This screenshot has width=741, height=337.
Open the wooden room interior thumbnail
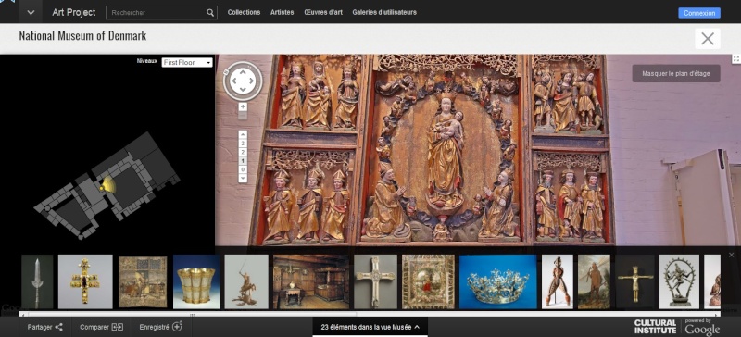coord(311,281)
